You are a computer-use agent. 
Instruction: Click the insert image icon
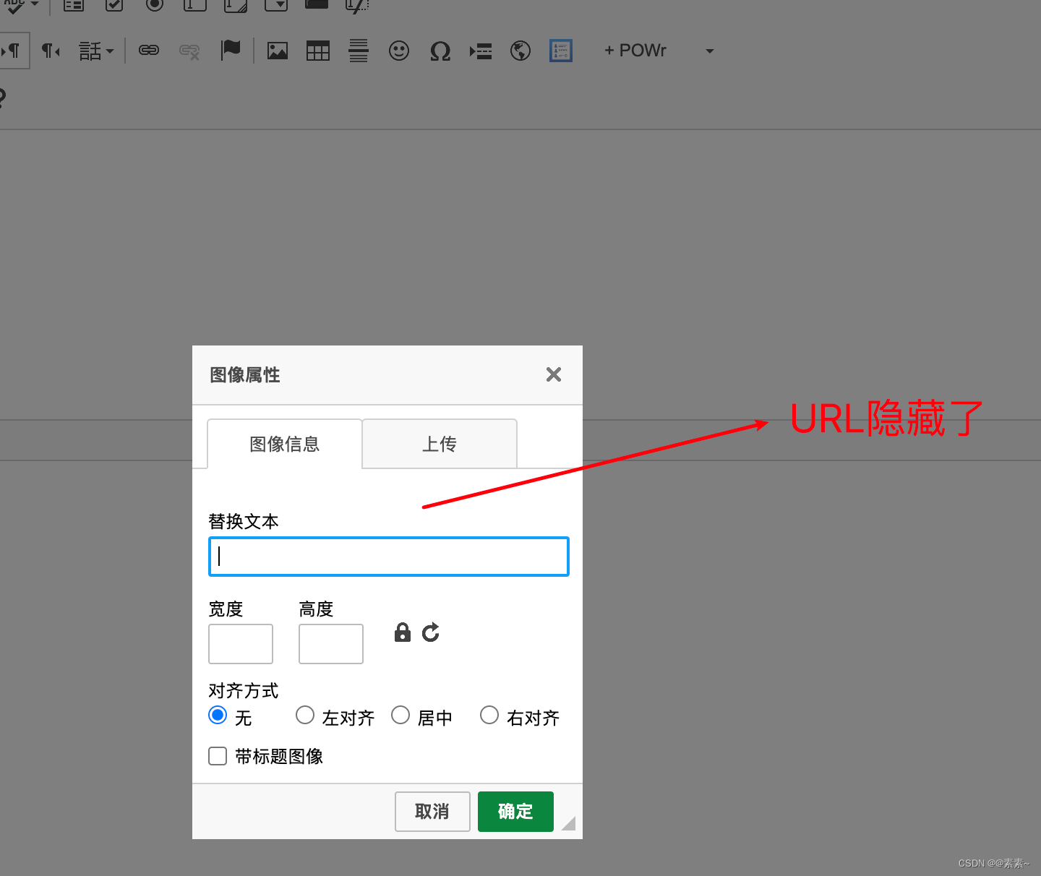pos(278,51)
